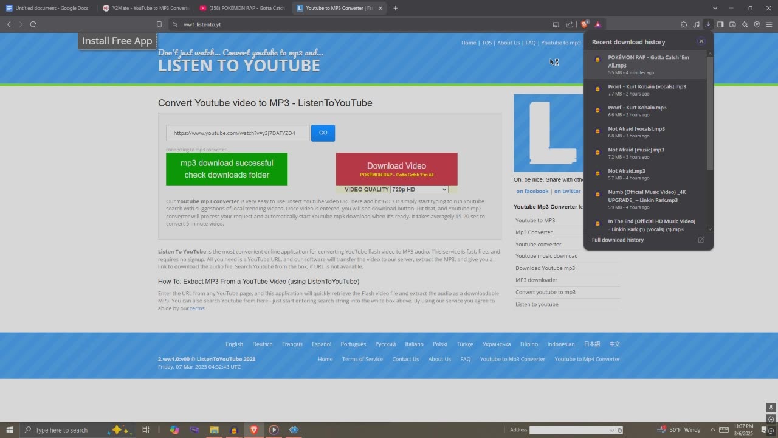This screenshot has width=778, height=438.
Task: Open the browser hamburger menu
Action: (769, 24)
